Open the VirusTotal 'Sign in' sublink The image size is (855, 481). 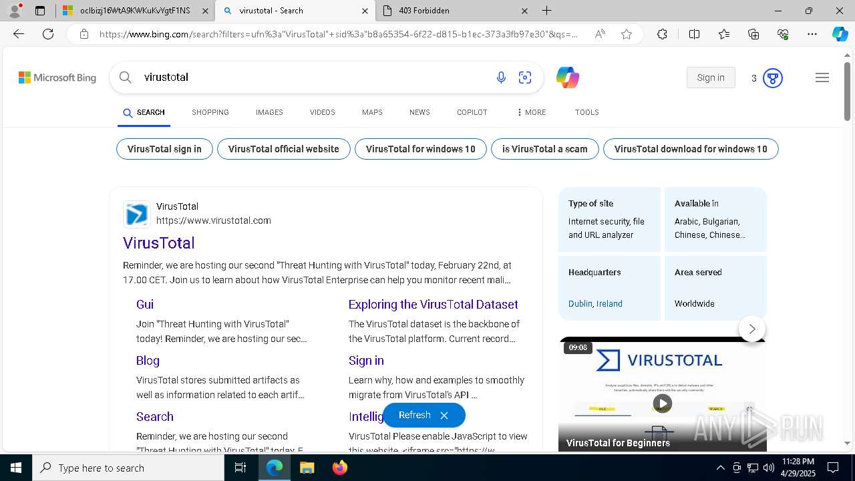[x=366, y=361]
